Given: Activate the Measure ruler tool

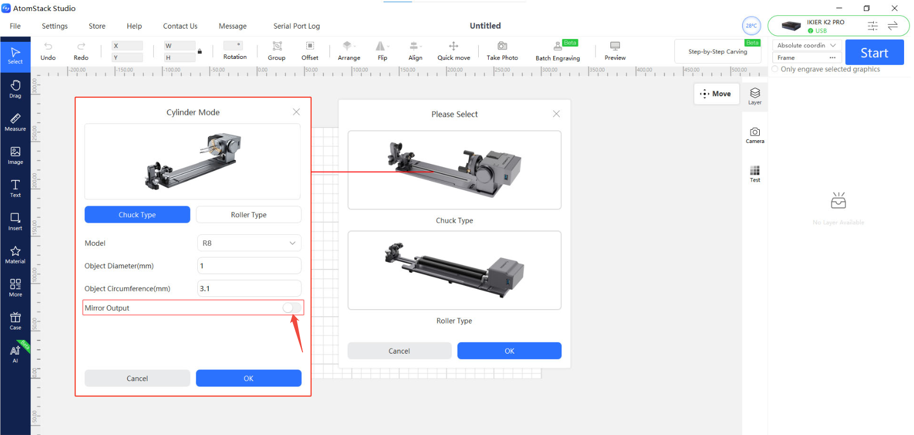Looking at the screenshot, I should pyautogui.click(x=15, y=122).
